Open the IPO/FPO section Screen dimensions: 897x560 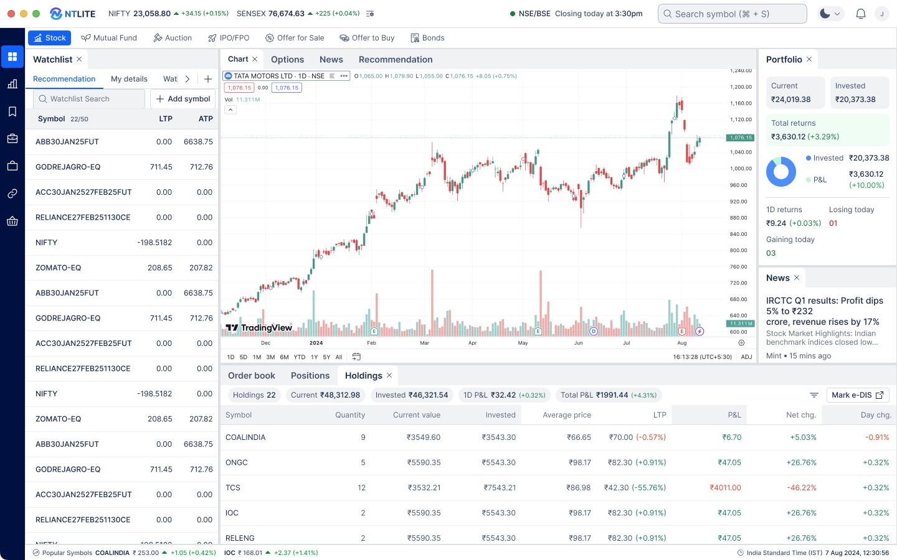coord(229,38)
